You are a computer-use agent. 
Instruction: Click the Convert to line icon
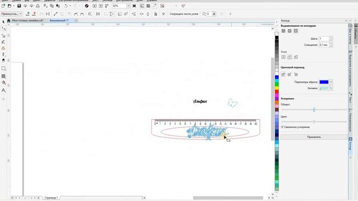pos(55,14)
